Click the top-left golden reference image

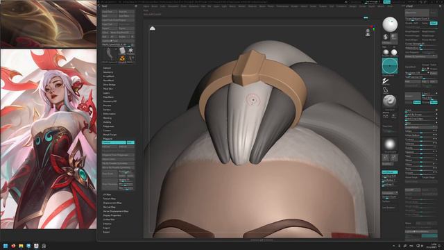point(49,24)
